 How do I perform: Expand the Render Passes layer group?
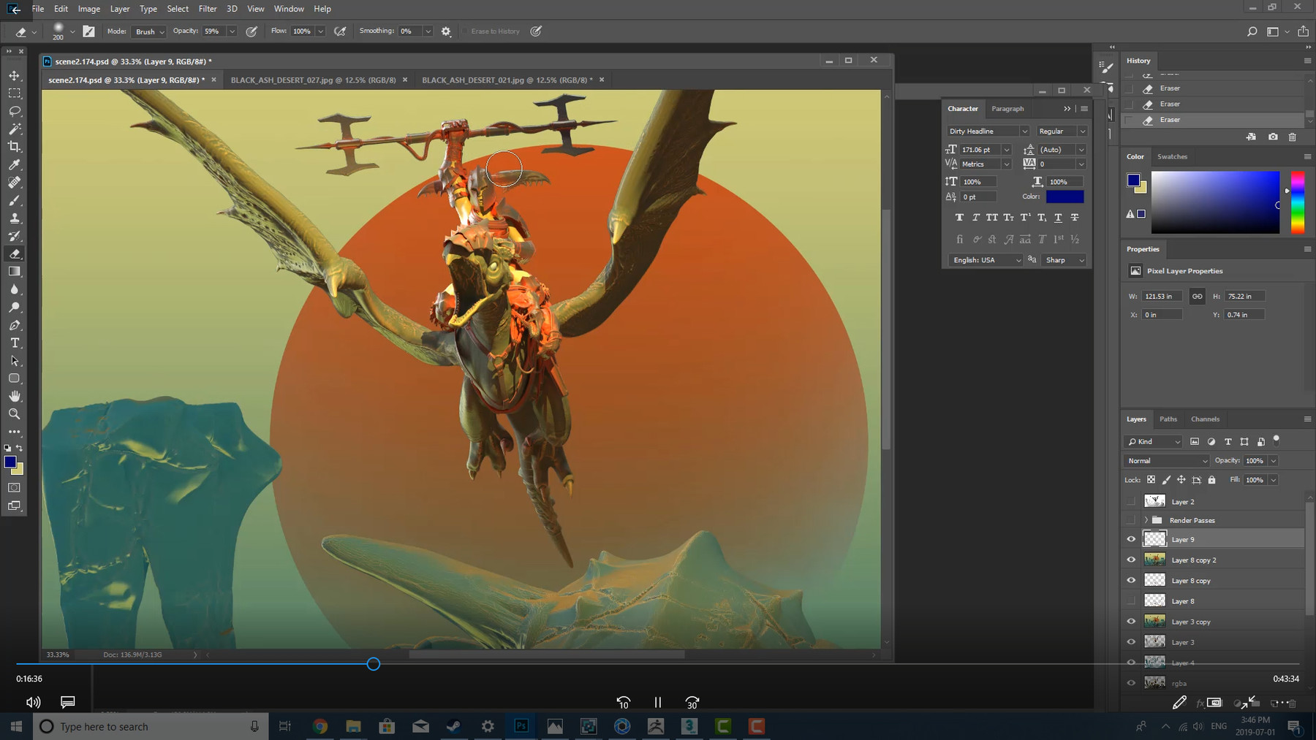click(1146, 520)
